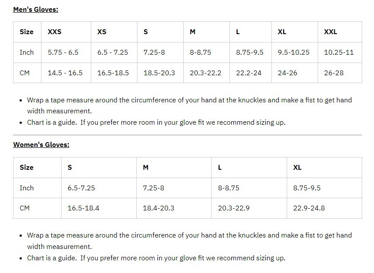The height and width of the screenshot is (273, 374).
Task: Click the men's table CM row label
Action: tap(25, 73)
